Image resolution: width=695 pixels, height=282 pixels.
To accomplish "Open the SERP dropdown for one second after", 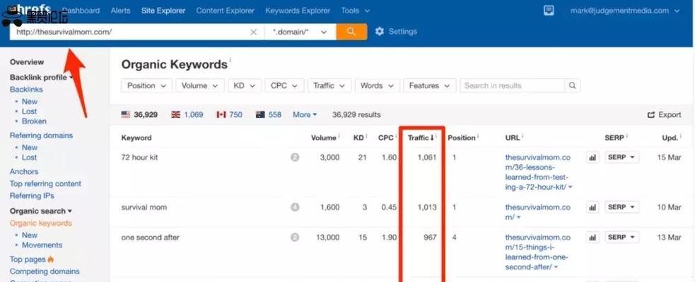I will (622, 238).
